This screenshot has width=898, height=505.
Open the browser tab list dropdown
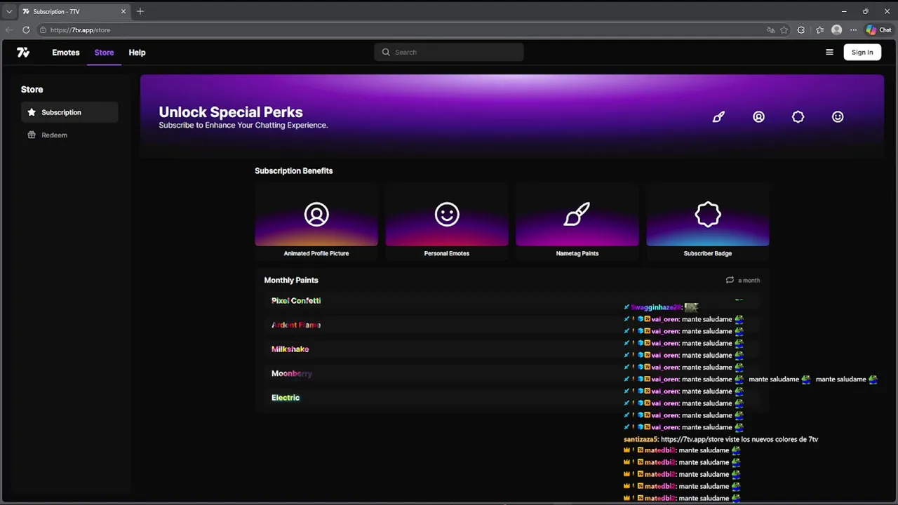point(9,11)
